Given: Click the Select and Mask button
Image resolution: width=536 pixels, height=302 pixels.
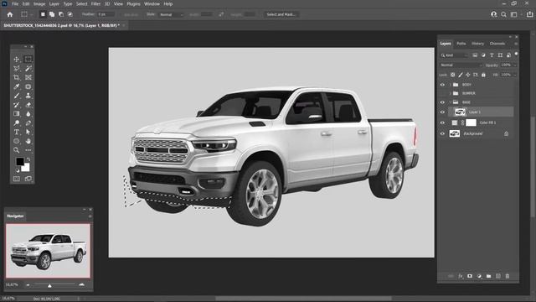Looking at the screenshot, I should pyautogui.click(x=281, y=14).
